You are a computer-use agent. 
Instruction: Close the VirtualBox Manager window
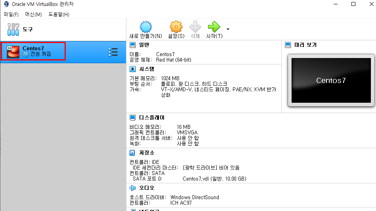click(372, 4)
